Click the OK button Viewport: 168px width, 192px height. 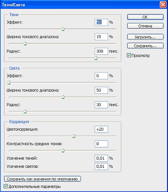pyautogui.click(x=145, y=17)
